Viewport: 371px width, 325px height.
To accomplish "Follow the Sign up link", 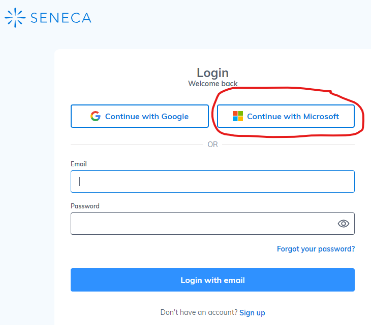I will [x=252, y=313].
